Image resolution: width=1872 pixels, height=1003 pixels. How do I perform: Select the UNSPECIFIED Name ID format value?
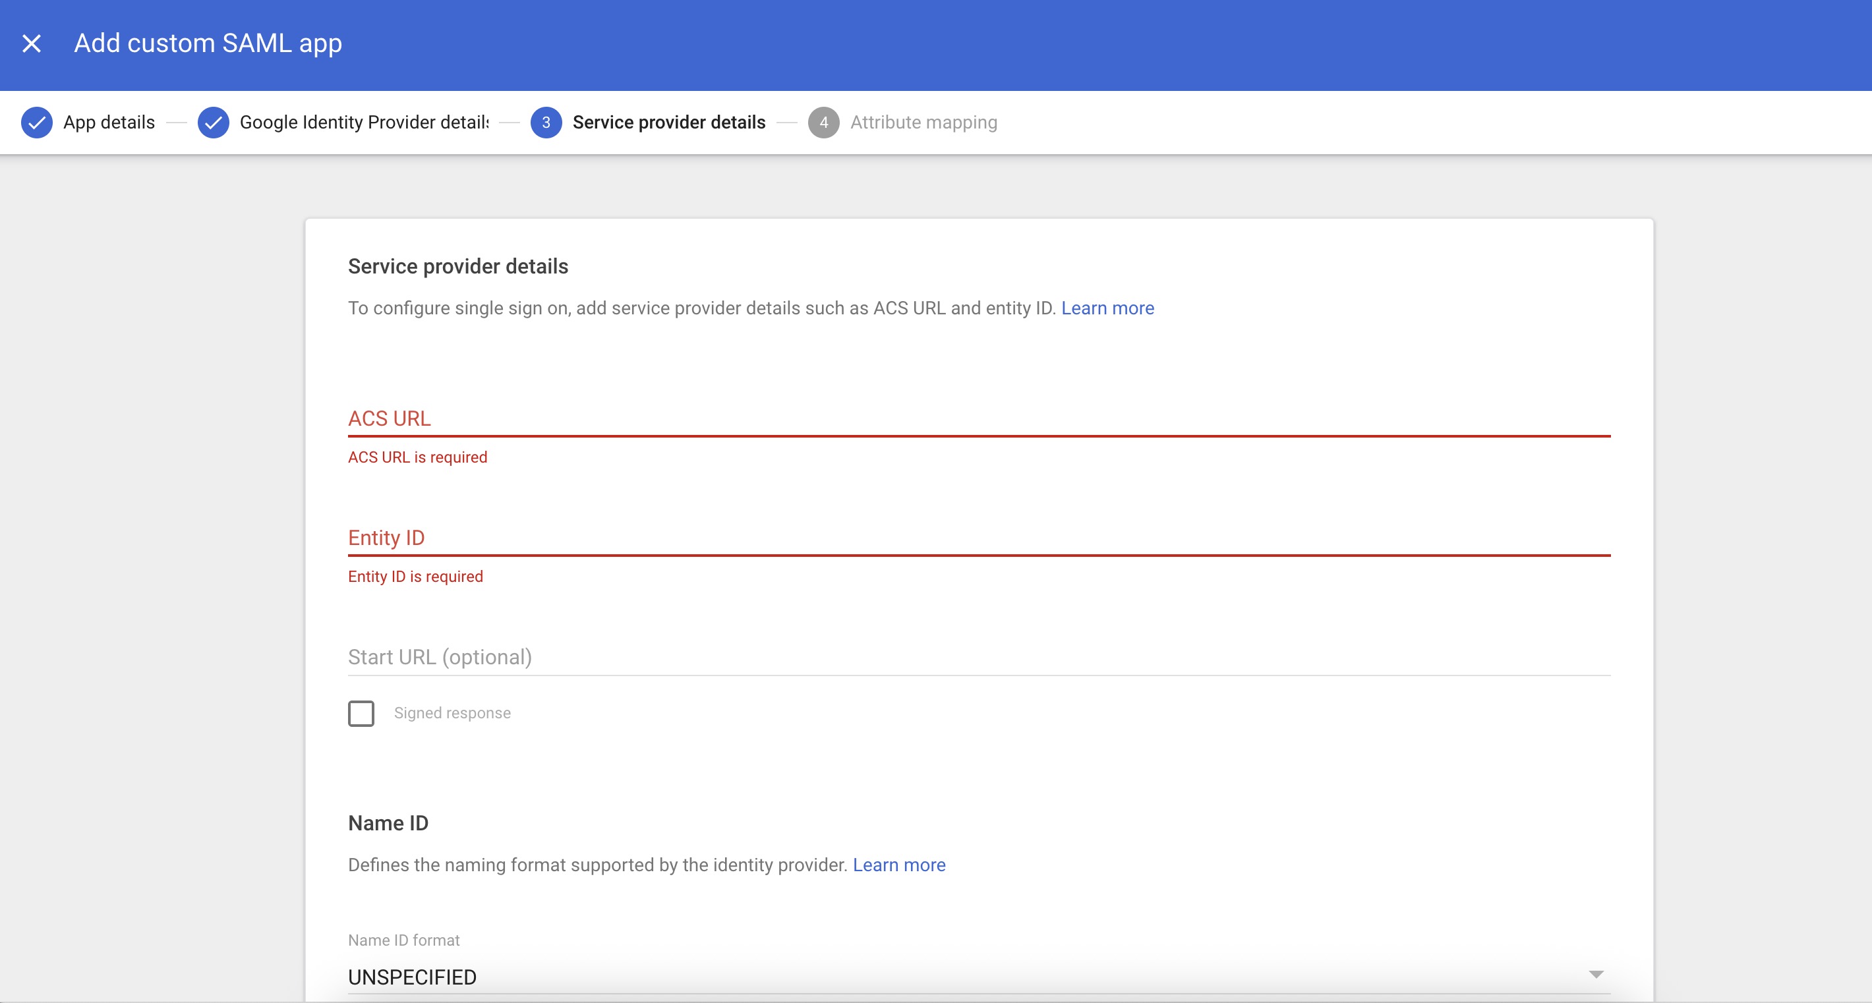412,977
